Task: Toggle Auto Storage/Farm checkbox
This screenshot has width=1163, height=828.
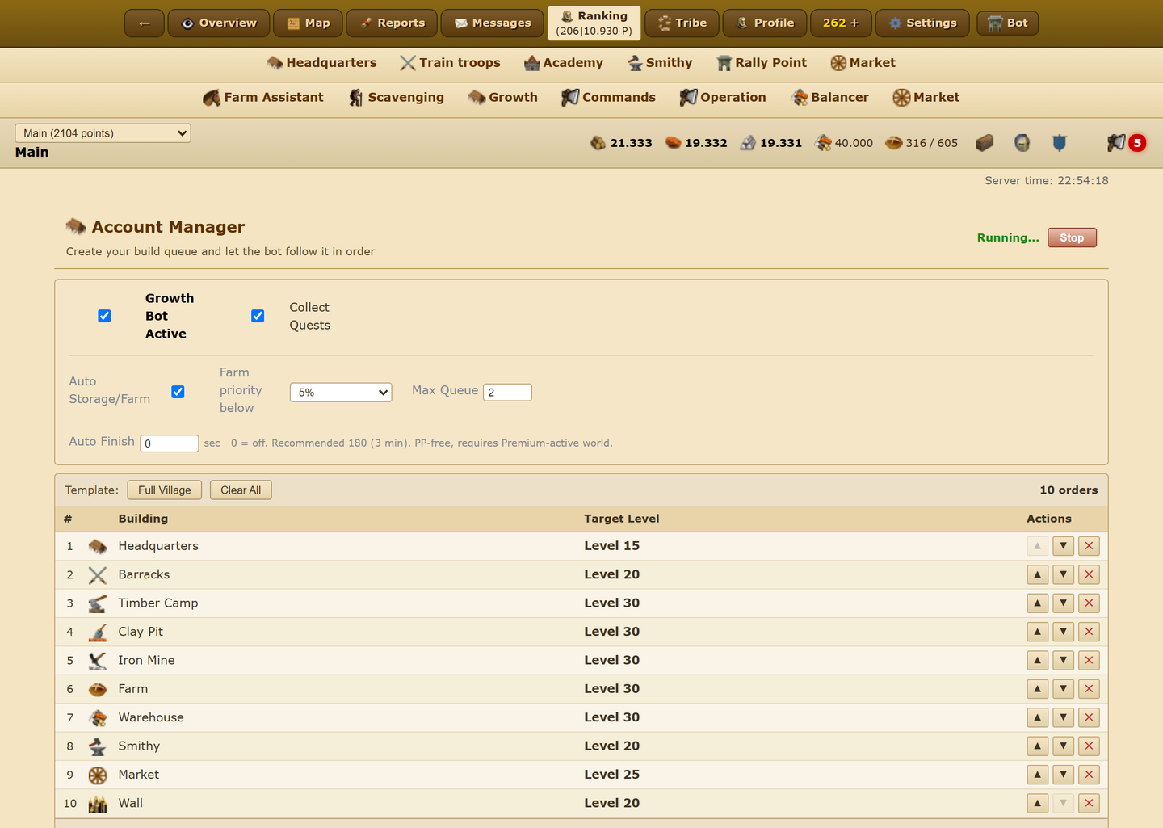Action: pyautogui.click(x=178, y=392)
